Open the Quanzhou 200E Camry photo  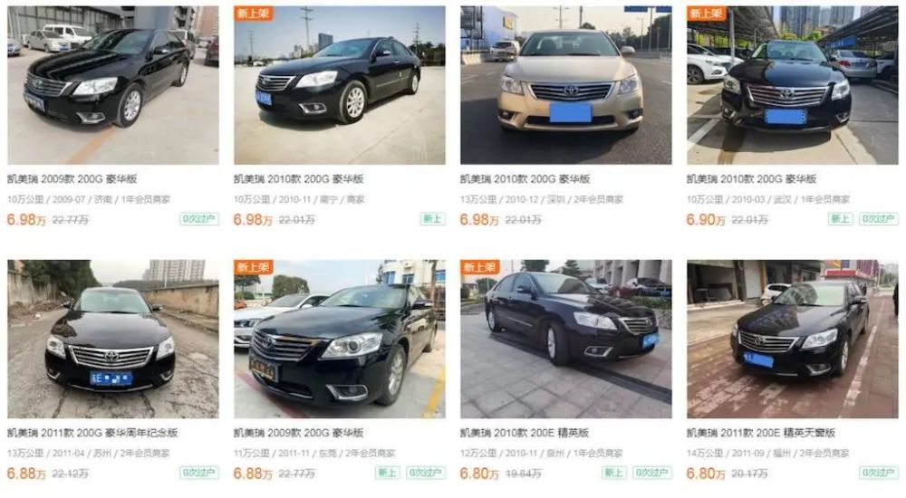click(566, 340)
